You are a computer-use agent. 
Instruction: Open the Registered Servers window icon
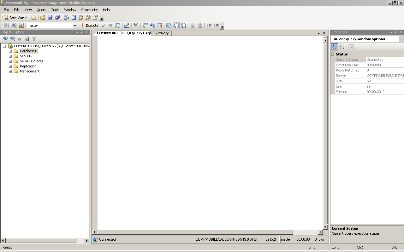coord(67,17)
